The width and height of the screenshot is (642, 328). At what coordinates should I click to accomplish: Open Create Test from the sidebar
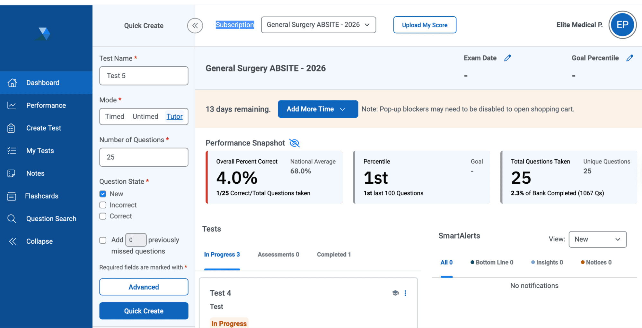tap(43, 128)
